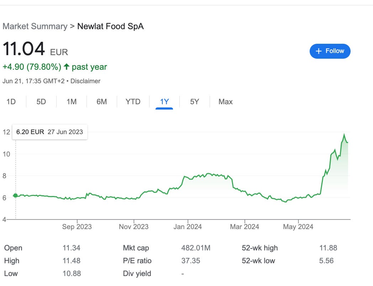The width and height of the screenshot is (373, 286).
Task: Click the Newlat Food SpA title
Action: click(x=111, y=26)
